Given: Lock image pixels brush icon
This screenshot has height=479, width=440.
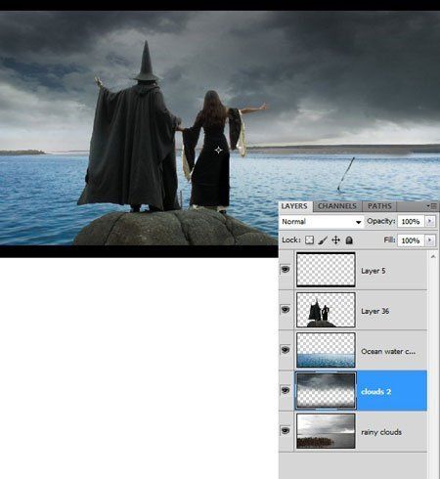Looking at the screenshot, I should (x=323, y=240).
